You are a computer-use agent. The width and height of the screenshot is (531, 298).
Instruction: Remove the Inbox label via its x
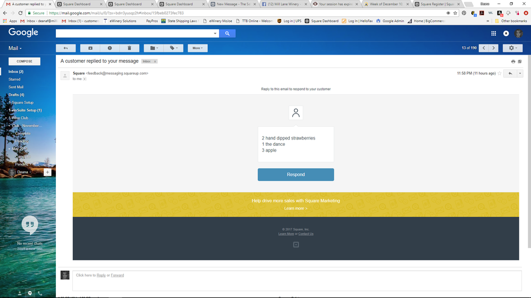point(155,62)
